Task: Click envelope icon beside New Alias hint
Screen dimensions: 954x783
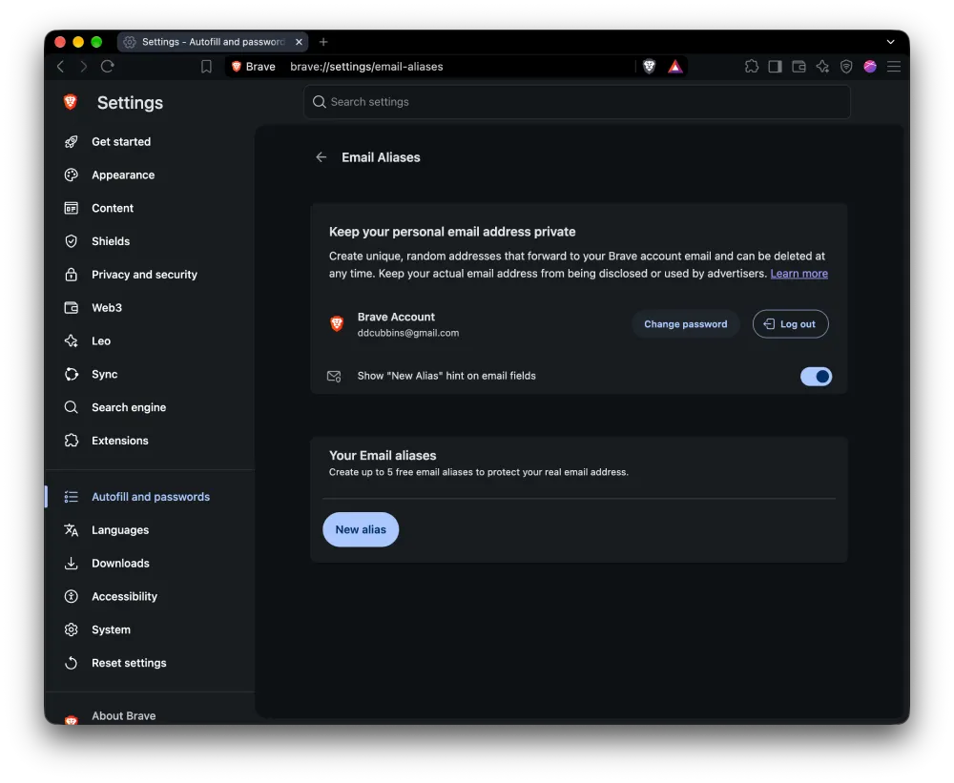Action: click(334, 376)
